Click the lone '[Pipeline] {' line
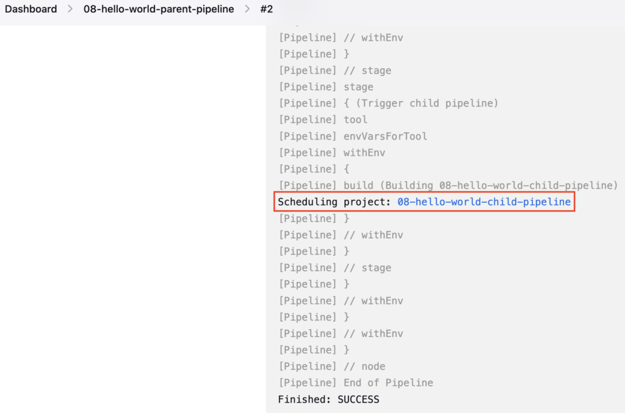 pos(314,169)
